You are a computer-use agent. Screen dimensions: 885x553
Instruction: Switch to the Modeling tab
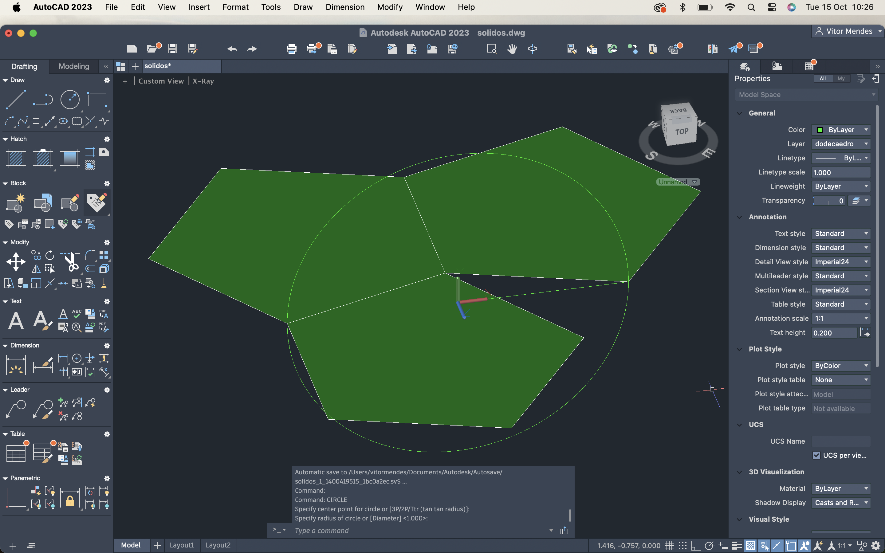(x=73, y=66)
